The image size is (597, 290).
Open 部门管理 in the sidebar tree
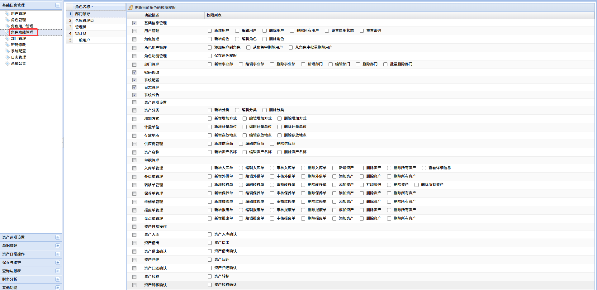pyautogui.click(x=18, y=39)
